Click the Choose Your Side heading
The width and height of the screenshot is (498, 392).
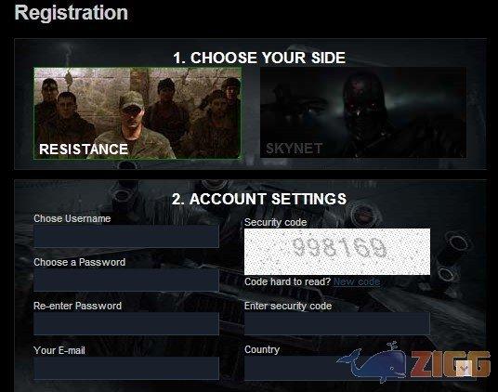click(x=259, y=58)
